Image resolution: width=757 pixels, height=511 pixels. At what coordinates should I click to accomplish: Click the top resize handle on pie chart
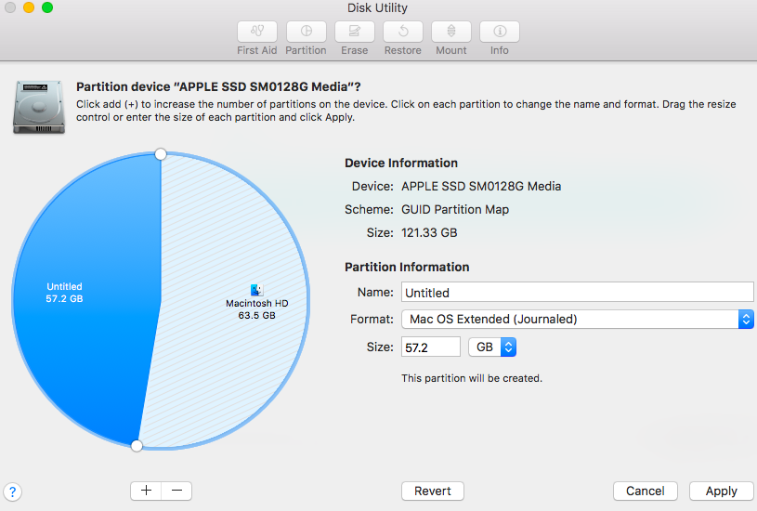(161, 154)
